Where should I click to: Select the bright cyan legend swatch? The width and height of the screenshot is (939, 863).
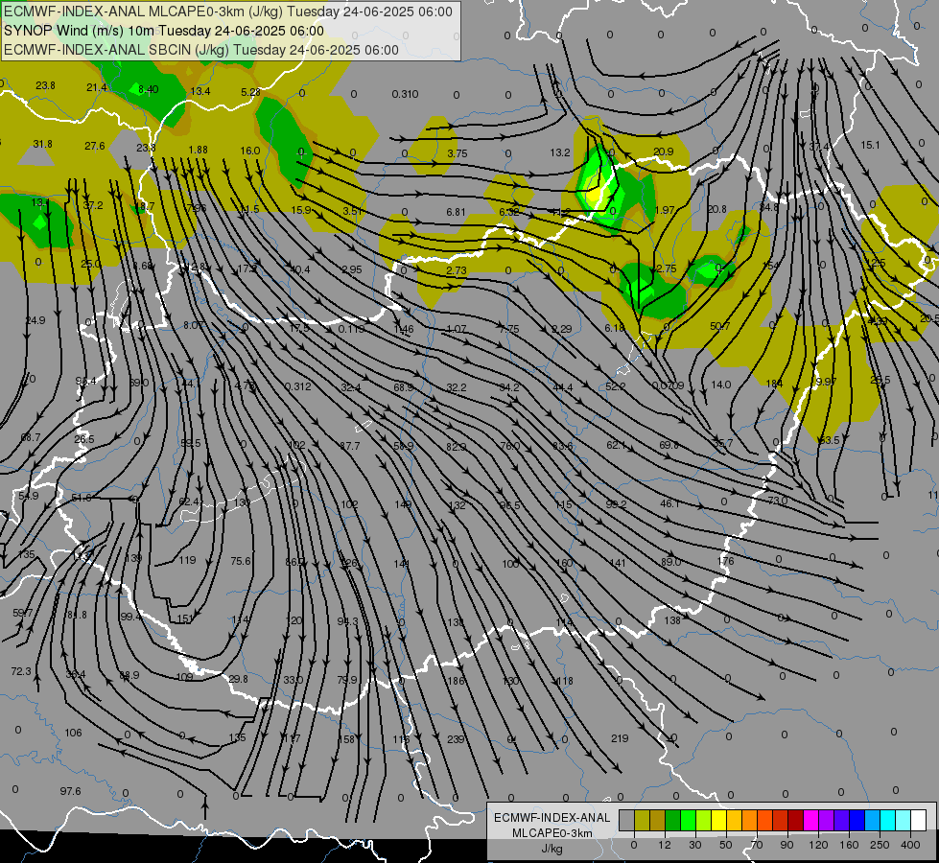click(x=887, y=821)
